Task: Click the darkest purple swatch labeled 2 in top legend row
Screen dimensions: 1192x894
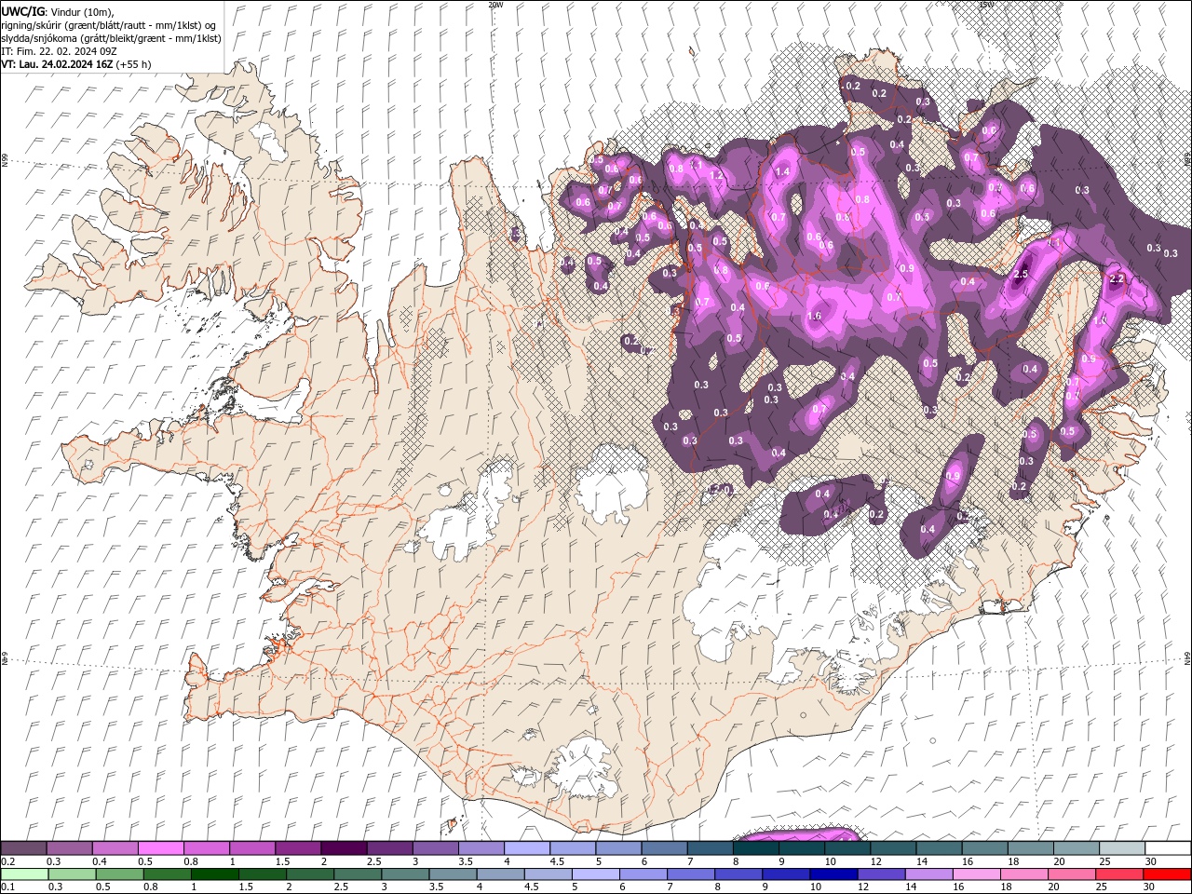Action: (x=344, y=848)
